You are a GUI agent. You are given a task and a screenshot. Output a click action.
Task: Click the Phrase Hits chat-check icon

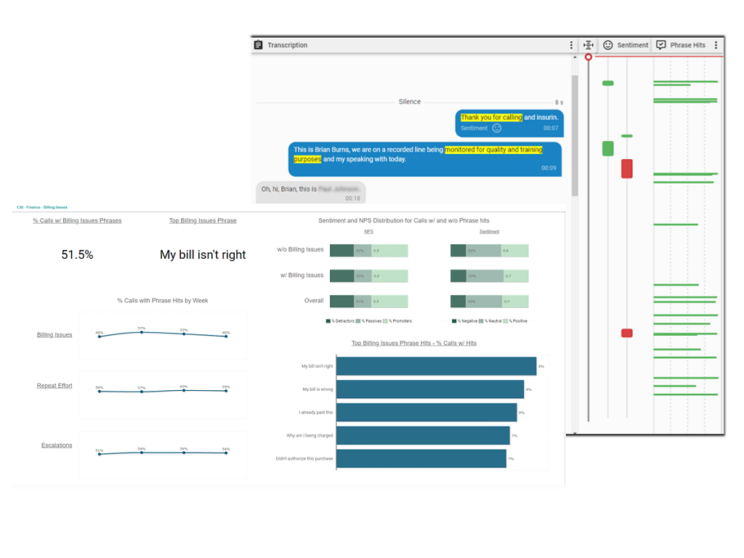tap(661, 45)
